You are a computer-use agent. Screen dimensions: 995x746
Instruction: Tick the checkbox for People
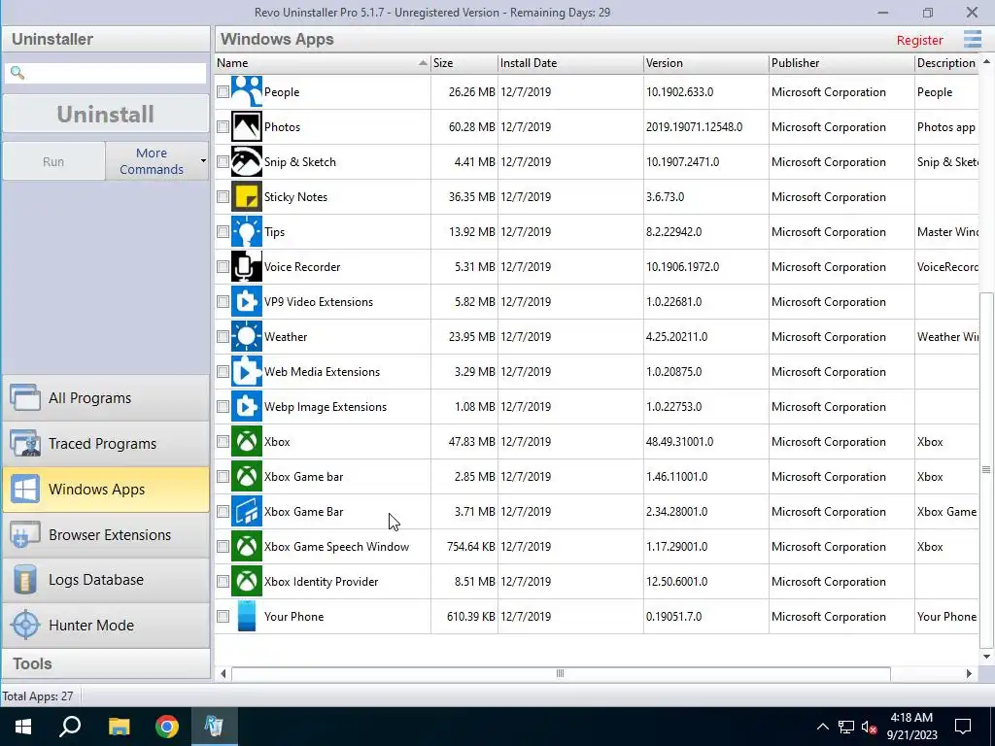pyautogui.click(x=223, y=92)
